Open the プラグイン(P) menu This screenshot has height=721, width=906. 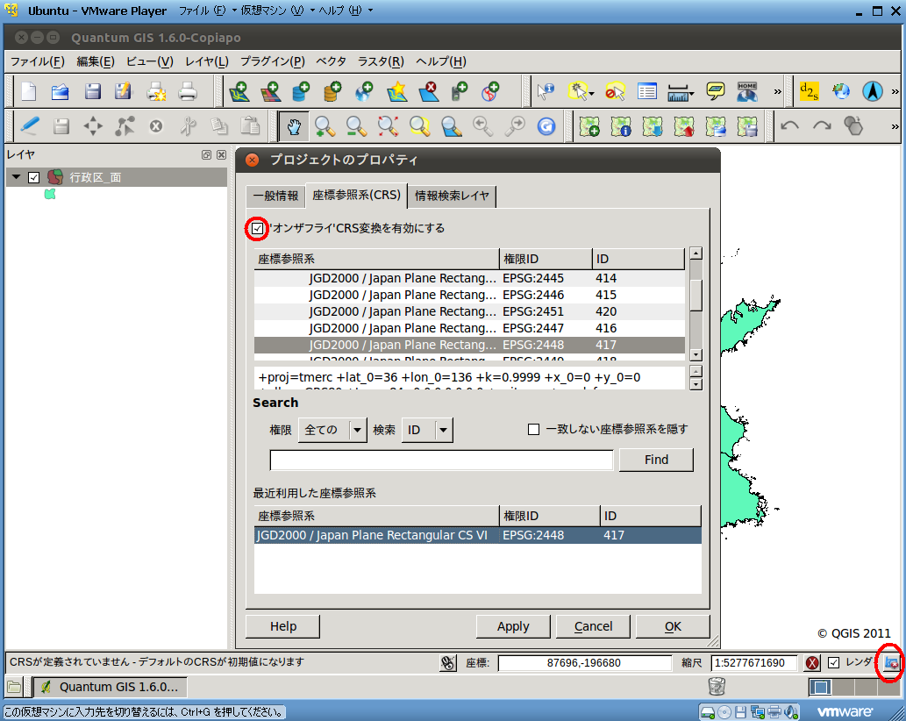[272, 61]
